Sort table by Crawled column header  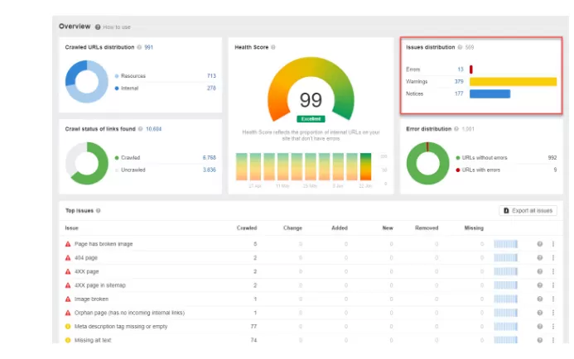247,227
